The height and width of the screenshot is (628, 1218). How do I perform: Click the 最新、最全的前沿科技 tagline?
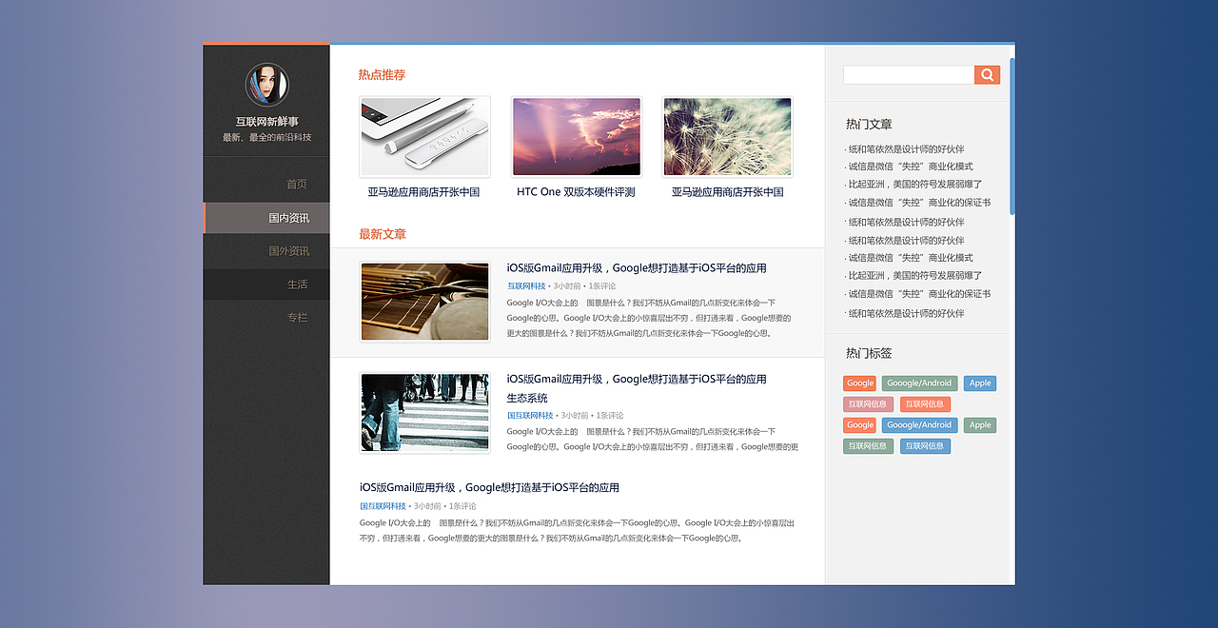coord(266,138)
